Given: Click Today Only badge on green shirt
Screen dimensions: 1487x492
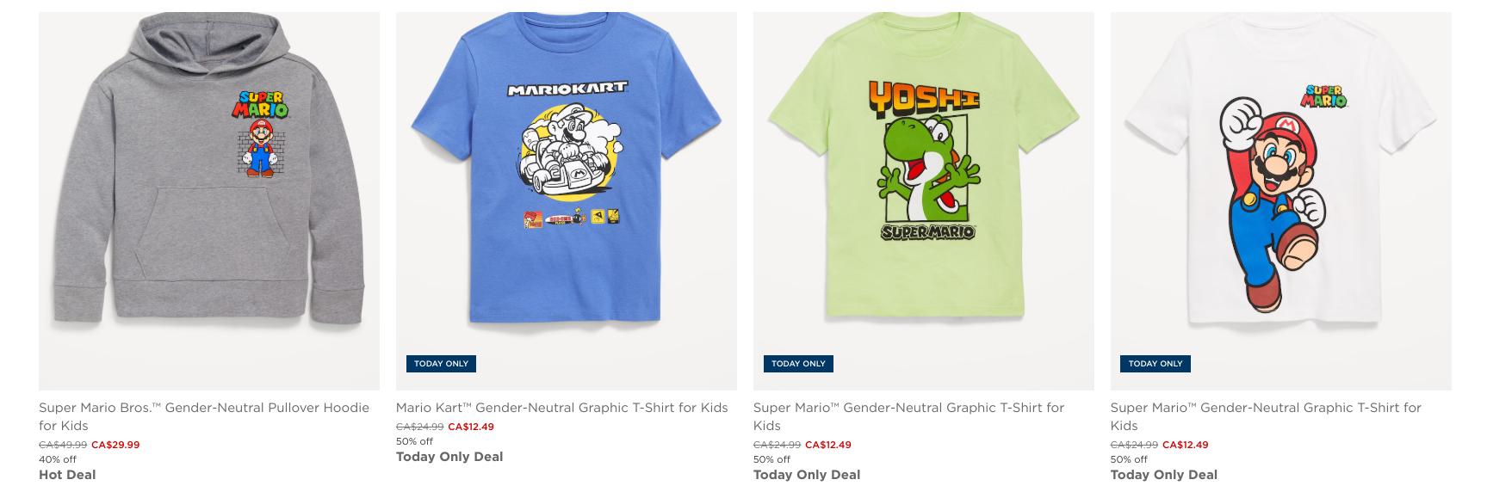Looking at the screenshot, I should (798, 364).
